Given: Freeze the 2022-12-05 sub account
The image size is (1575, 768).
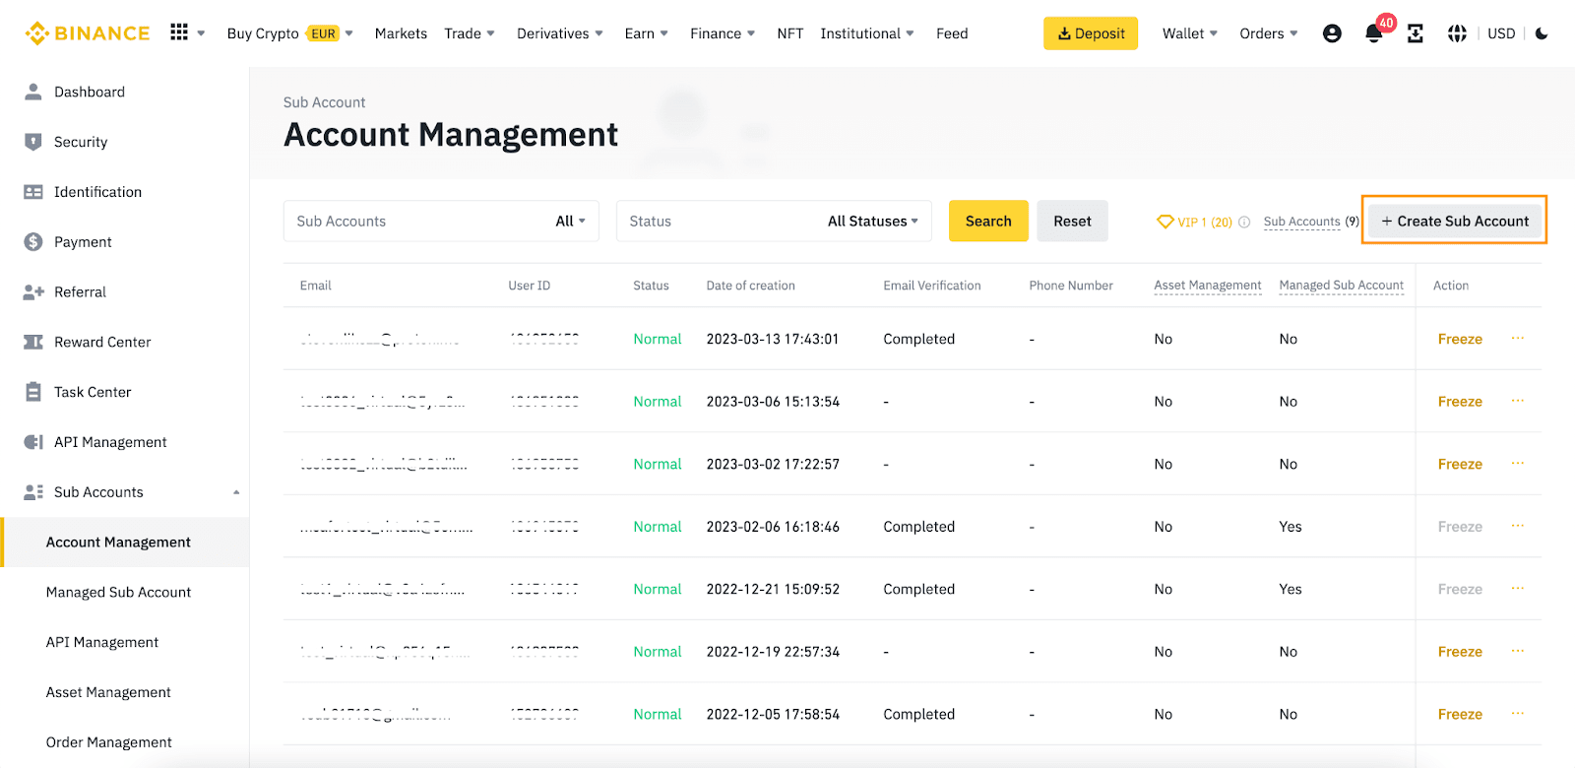Looking at the screenshot, I should tap(1460, 715).
